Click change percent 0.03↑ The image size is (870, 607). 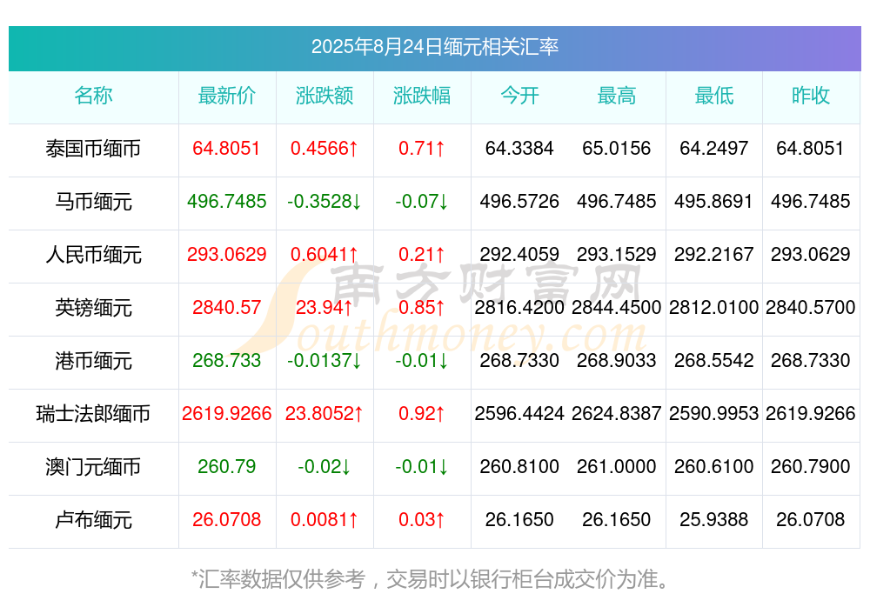point(422,519)
